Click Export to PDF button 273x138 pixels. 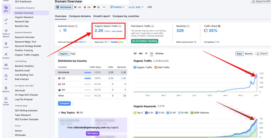pyautogui.click(x=261, y=1)
